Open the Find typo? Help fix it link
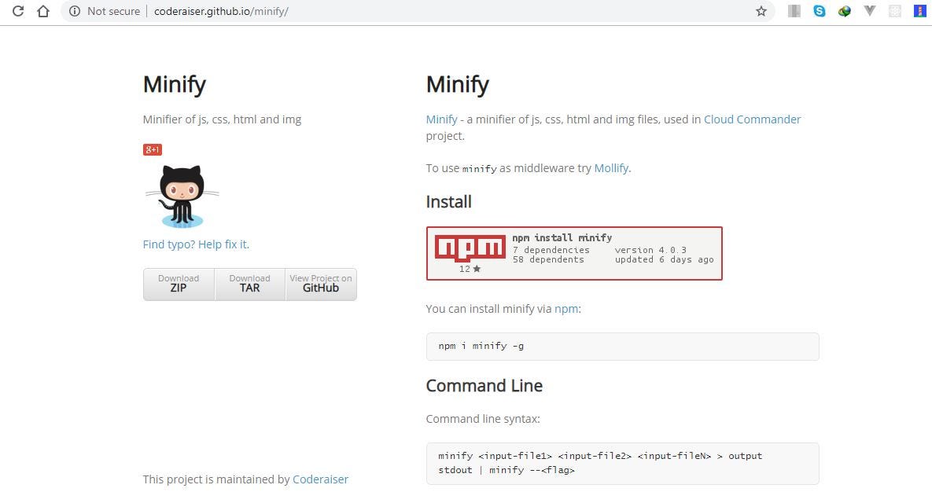 196,244
